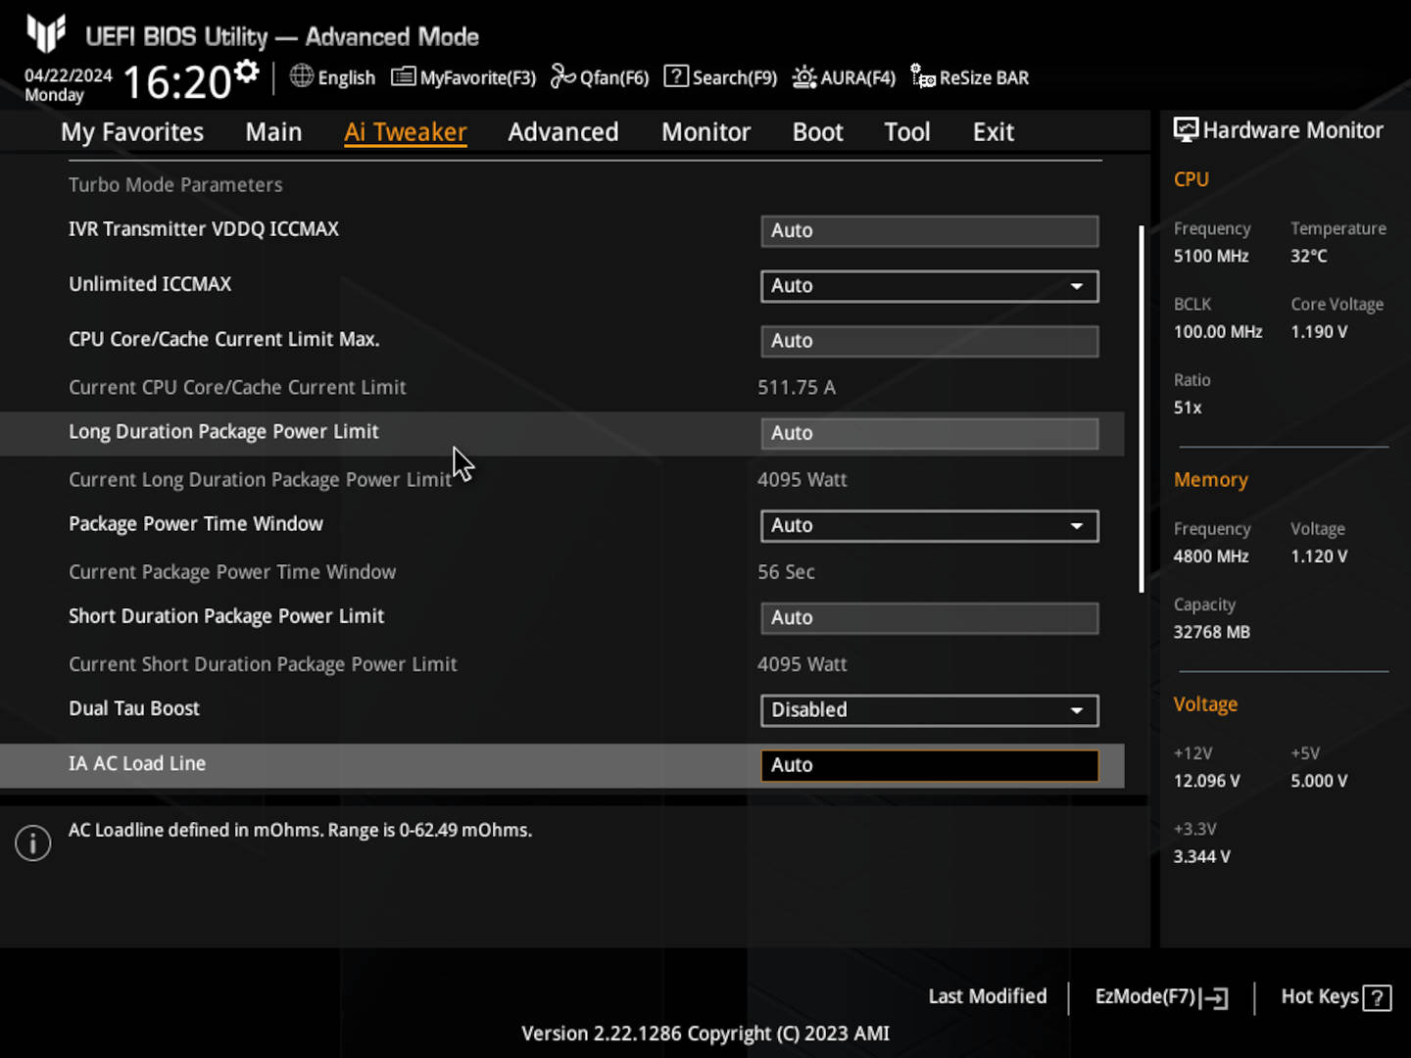Screen dimensions: 1411x1058
Task: Switch to the Main tab
Action: click(273, 132)
